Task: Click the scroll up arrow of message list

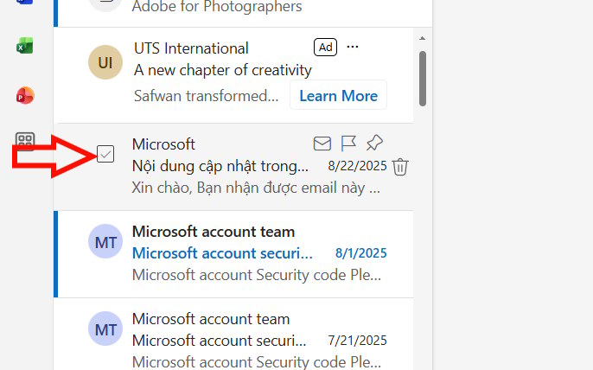Action: click(x=423, y=38)
